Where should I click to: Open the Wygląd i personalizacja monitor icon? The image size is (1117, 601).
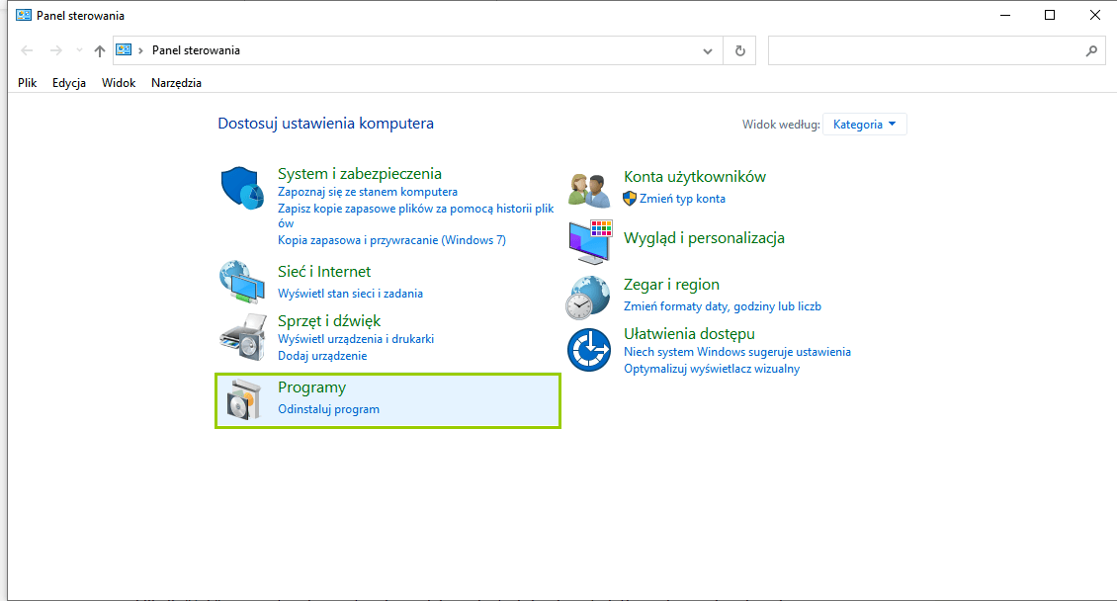[x=590, y=242]
